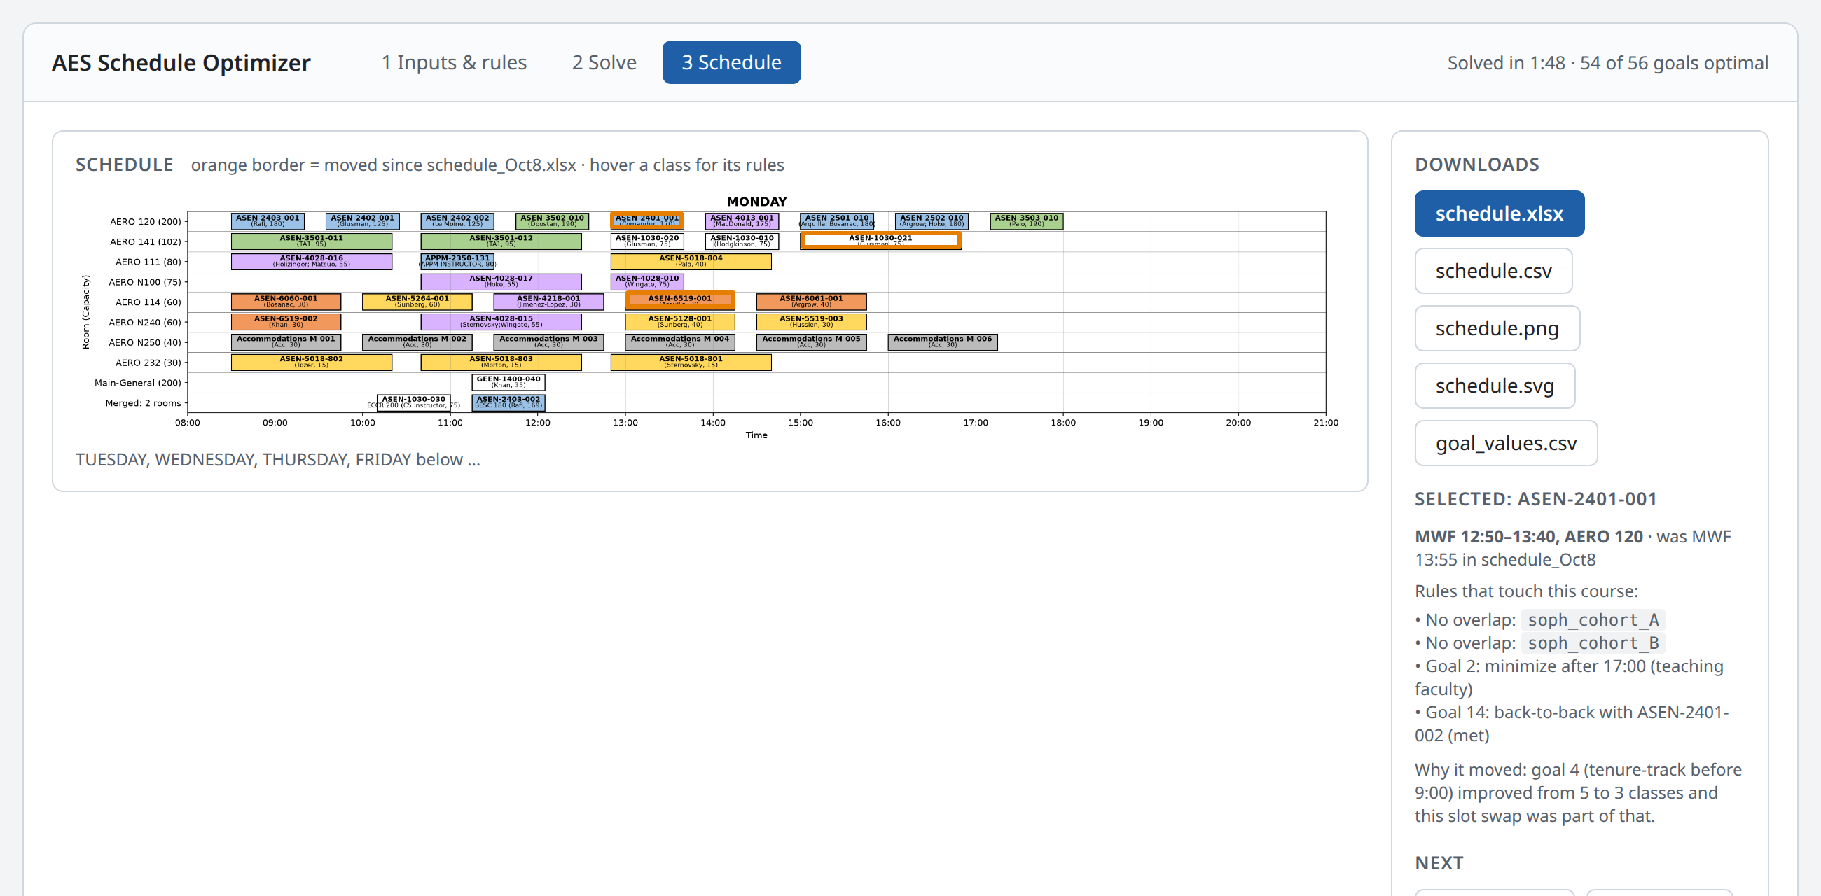Image resolution: width=1821 pixels, height=896 pixels.
Task: Click ASEN-6519-002 Khan block
Action: point(286,321)
